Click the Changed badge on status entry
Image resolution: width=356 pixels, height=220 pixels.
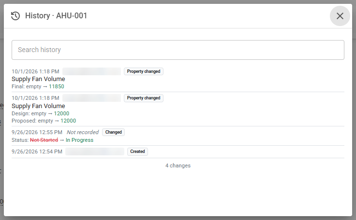coord(113,132)
